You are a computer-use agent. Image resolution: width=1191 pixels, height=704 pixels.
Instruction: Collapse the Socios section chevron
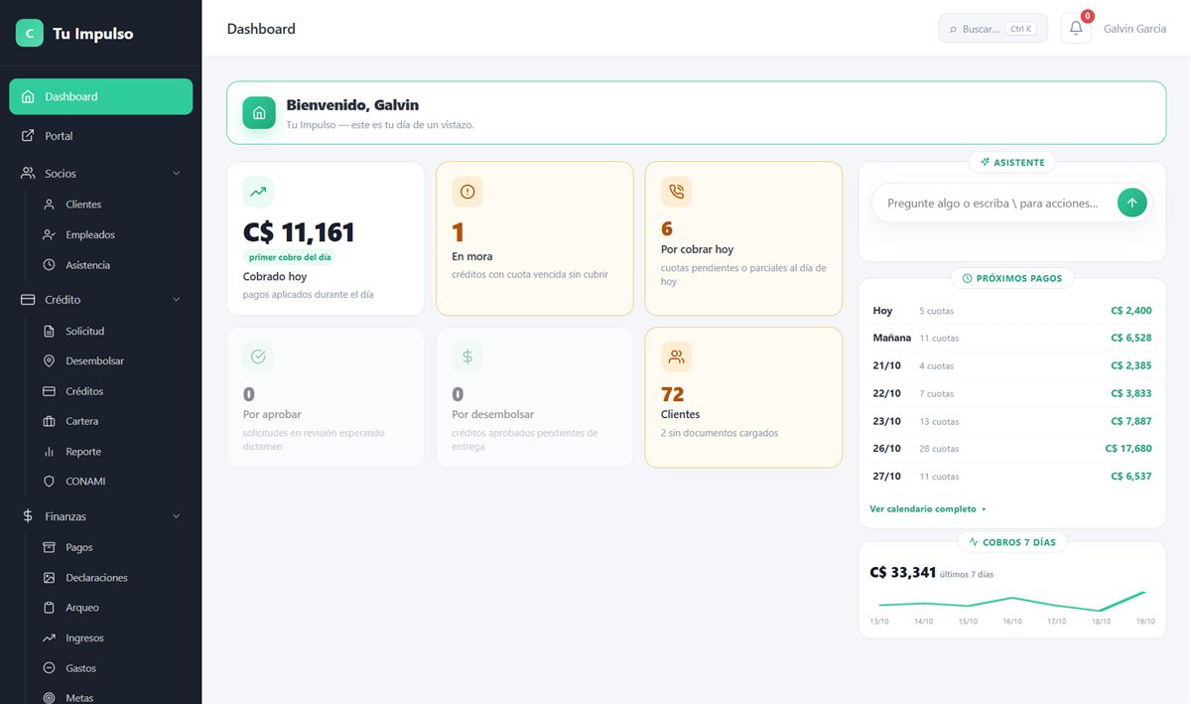177,174
